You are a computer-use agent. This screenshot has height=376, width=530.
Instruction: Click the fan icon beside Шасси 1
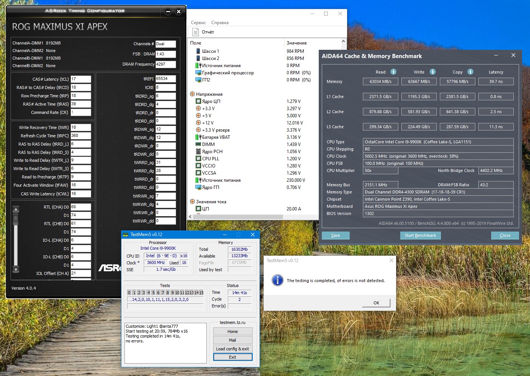[198, 51]
